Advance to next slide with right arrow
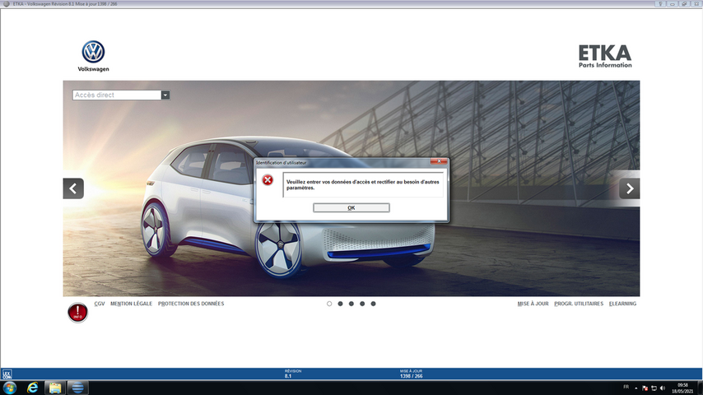Screen dimensions: 703x395 tap(630, 188)
